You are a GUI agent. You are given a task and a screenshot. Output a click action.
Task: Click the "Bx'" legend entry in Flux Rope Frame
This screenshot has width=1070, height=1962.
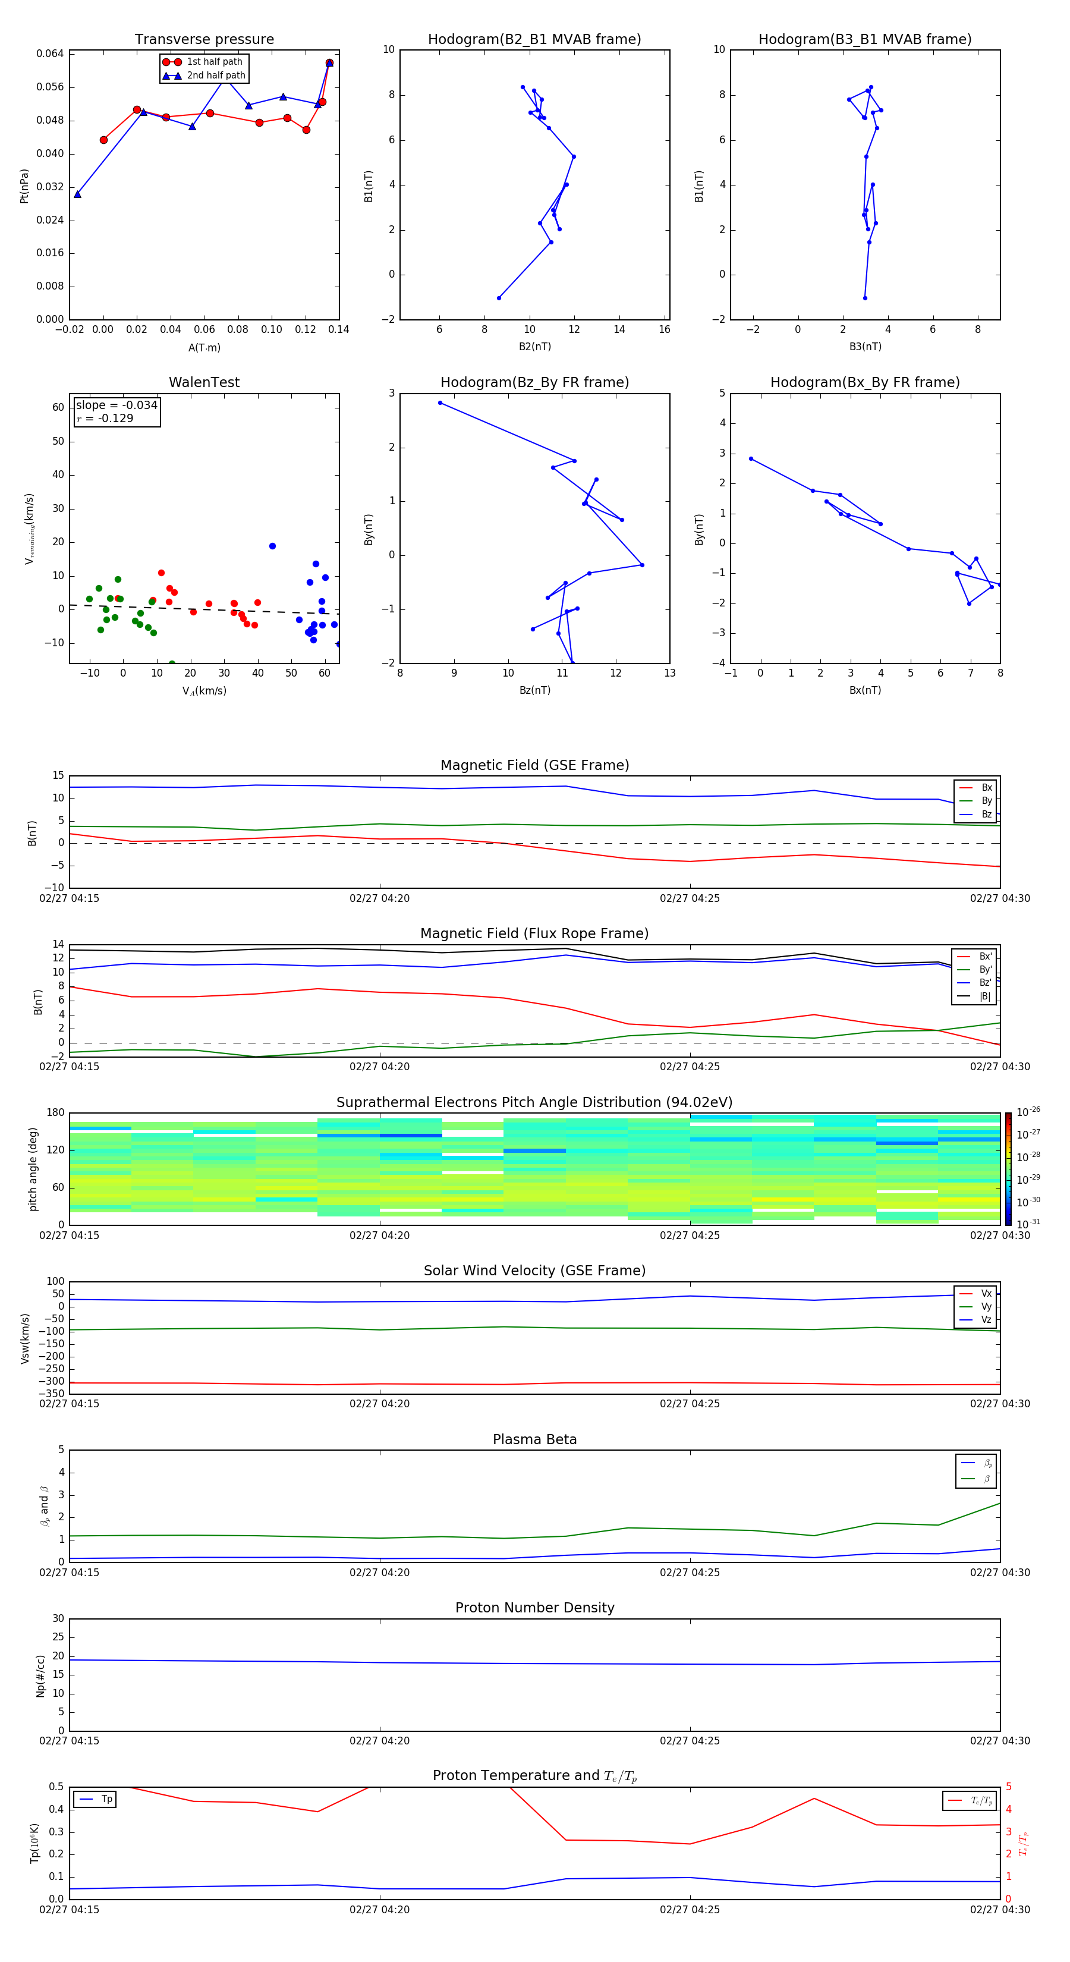[x=975, y=957]
